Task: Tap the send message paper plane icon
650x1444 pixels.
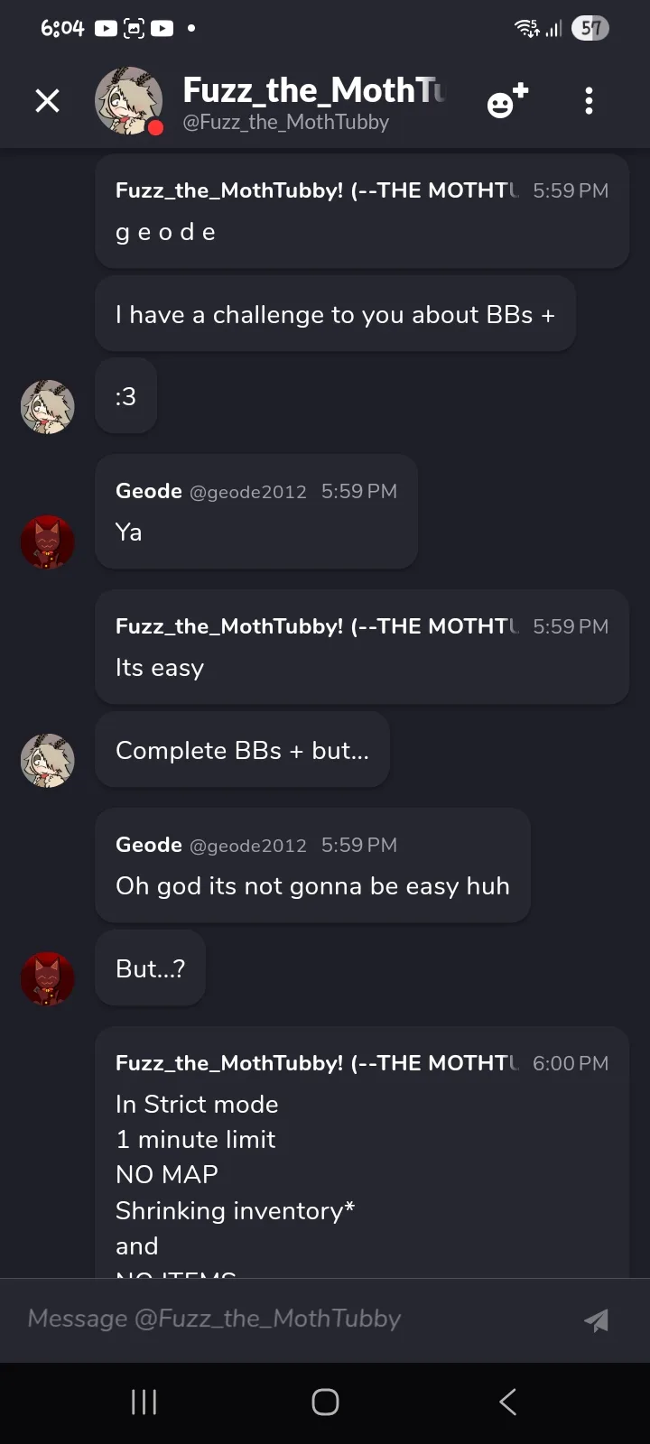Action: tap(596, 1319)
